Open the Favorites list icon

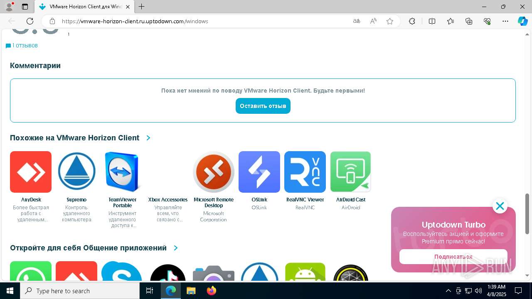point(451,21)
